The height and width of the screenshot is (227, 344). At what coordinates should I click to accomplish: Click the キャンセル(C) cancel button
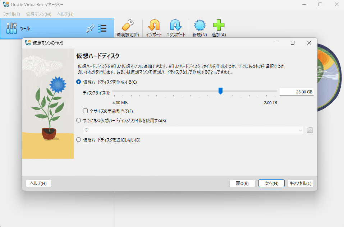click(x=301, y=183)
